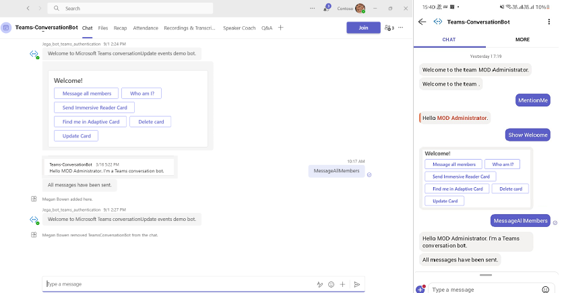
Task: Select the MORE tab on mobile
Action: 522,40
